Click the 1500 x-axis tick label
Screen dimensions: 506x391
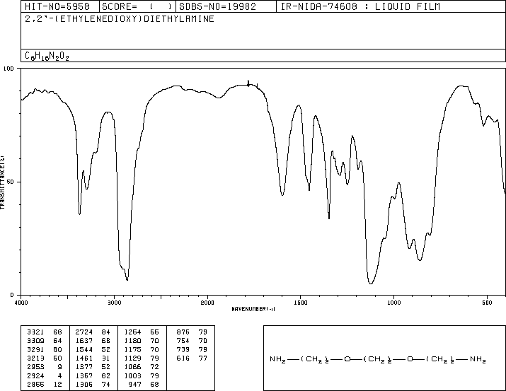tap(301, 303)
